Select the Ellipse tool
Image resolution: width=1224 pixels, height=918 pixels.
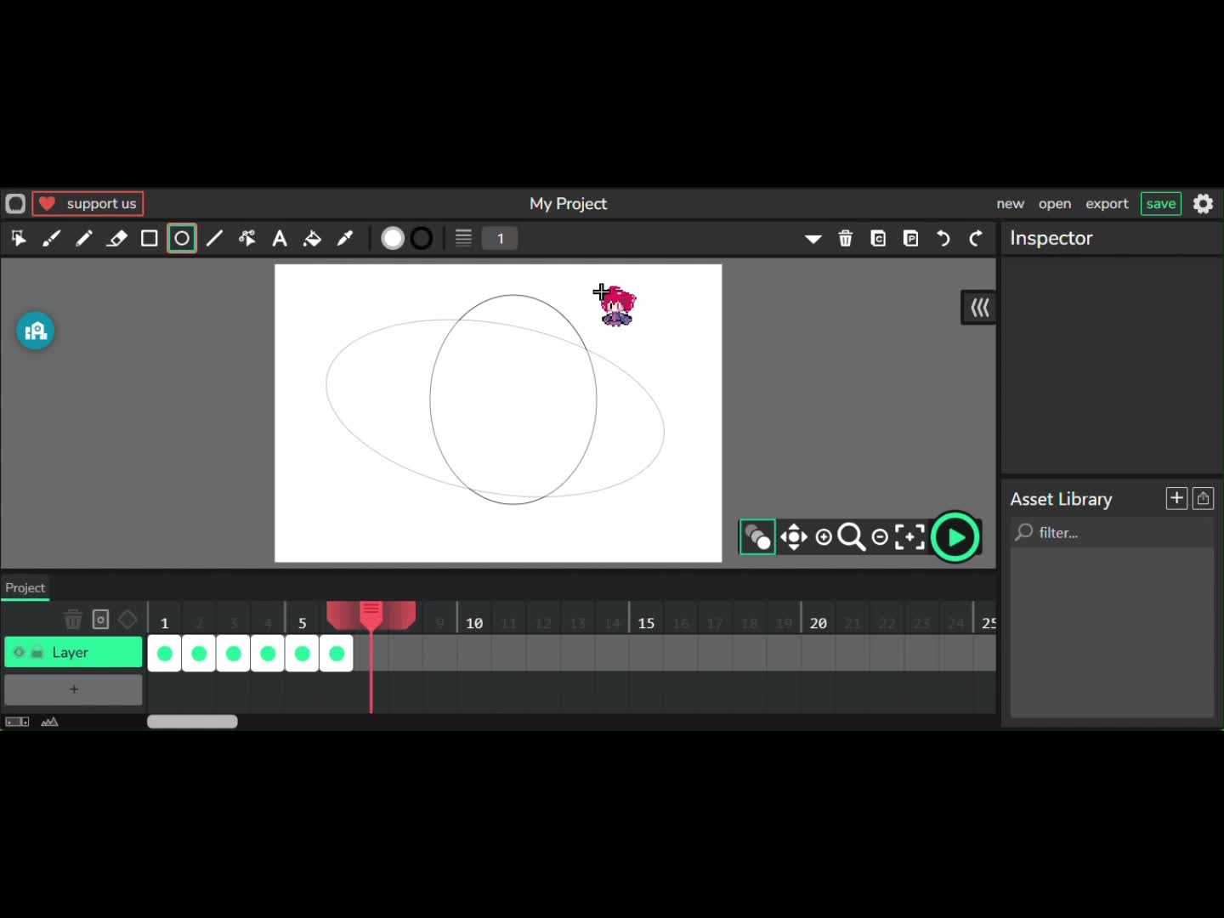(182, 239)
